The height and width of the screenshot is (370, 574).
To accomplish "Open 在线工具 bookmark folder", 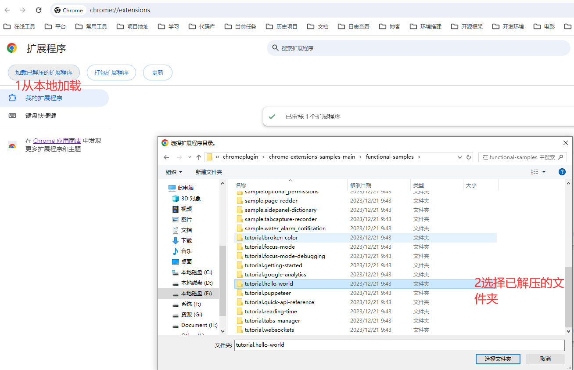I will [x=19, y=26].
